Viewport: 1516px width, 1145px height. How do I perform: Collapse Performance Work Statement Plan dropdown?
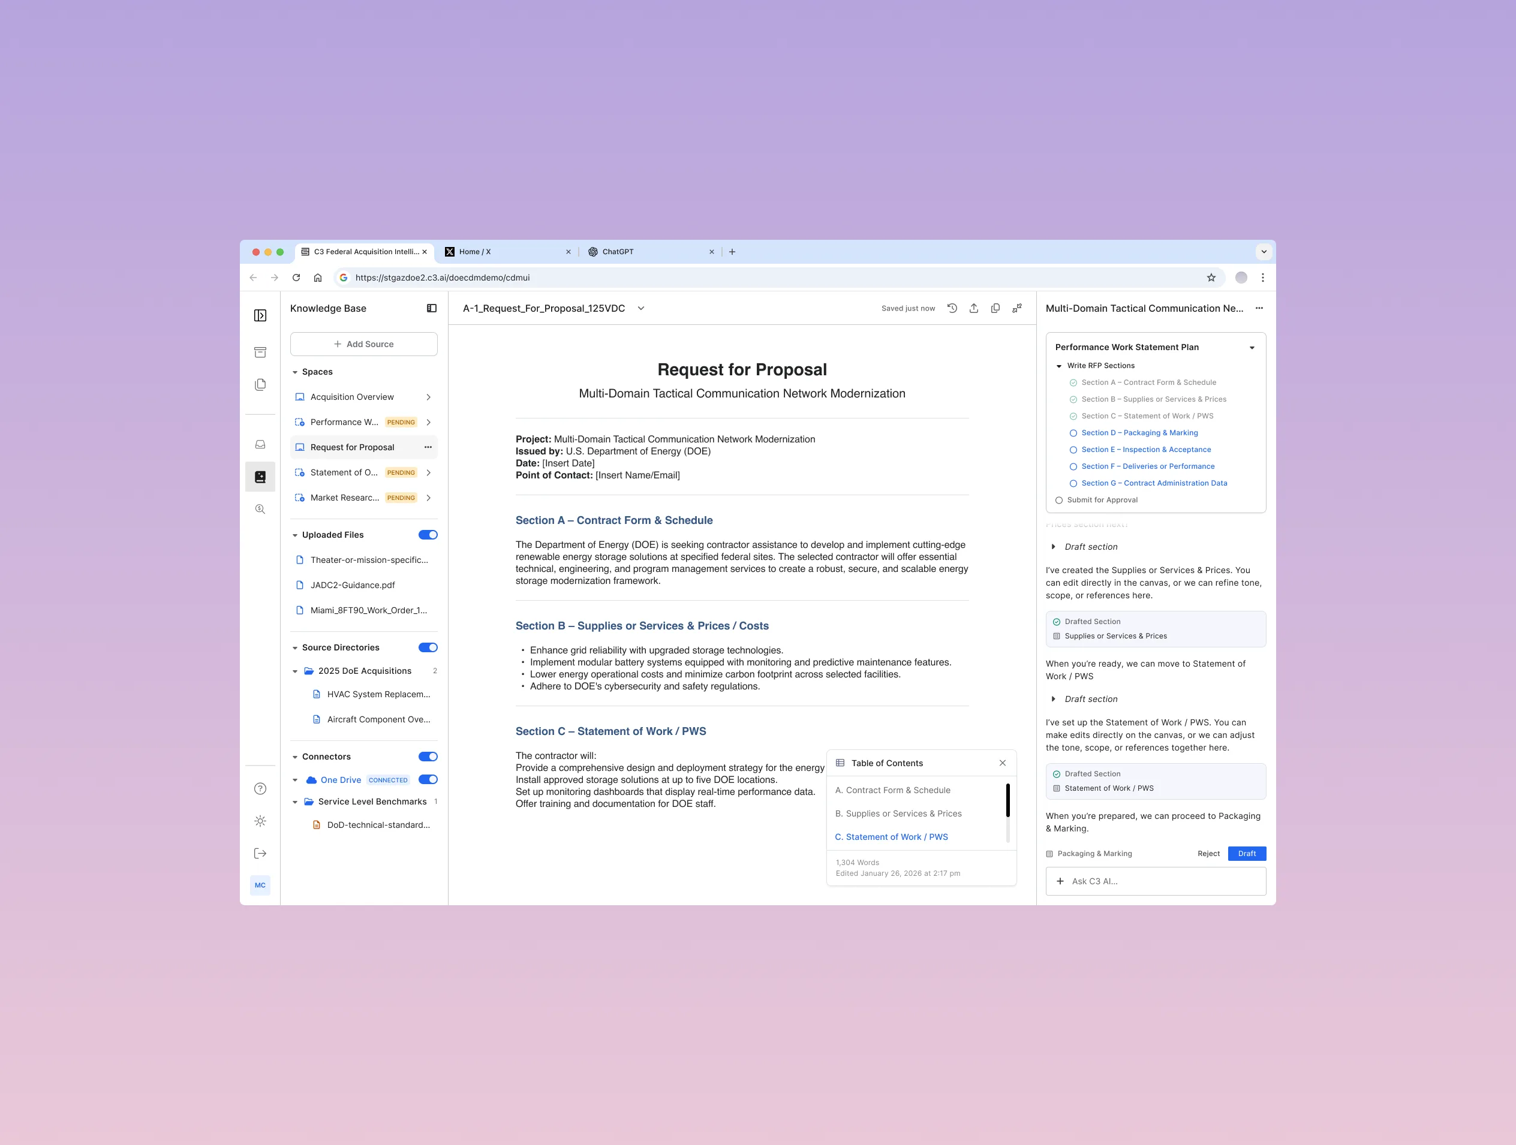click(x=1252, y=348)
